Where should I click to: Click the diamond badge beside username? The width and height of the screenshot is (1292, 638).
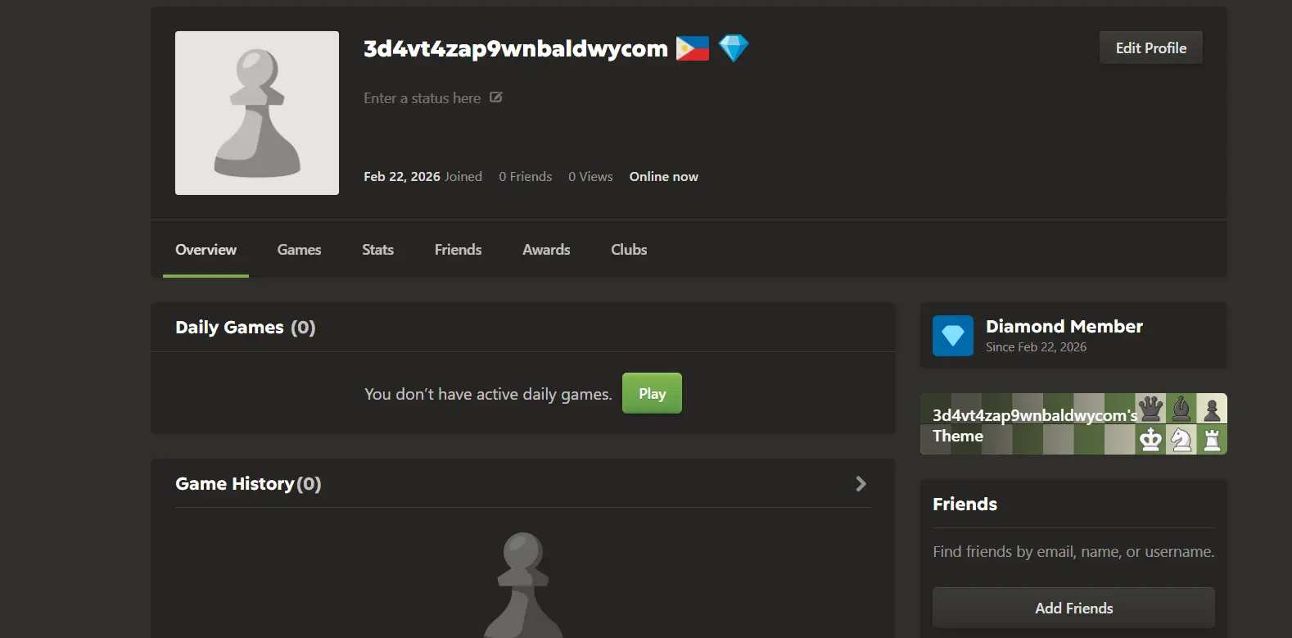[x=734, y=48]
